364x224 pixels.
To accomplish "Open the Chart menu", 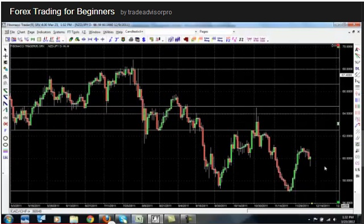I will click(21, 32).
